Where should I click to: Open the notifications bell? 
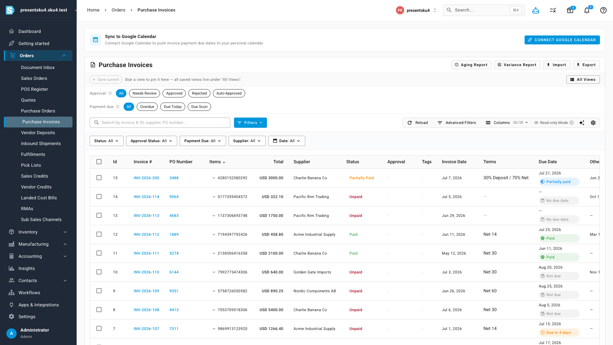(x=587, y=10)
